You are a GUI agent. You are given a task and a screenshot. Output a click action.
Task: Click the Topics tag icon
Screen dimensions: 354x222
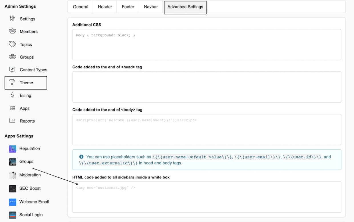point(12,44)
